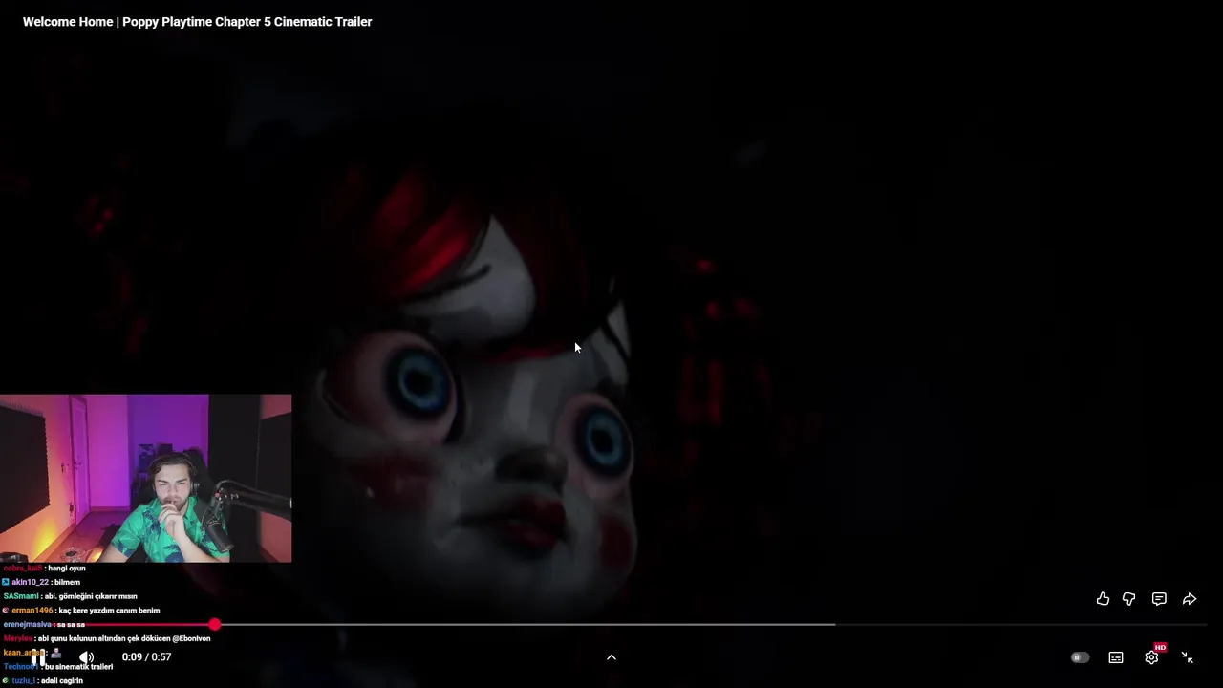Mute the video with the speaker icon
The image size is (1223, 688).
[x=86, y=657]
